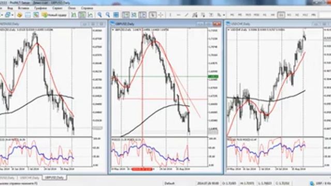331x186 pixels.
Task: Switch to H4 timeframe
Action: click(273, 15)
